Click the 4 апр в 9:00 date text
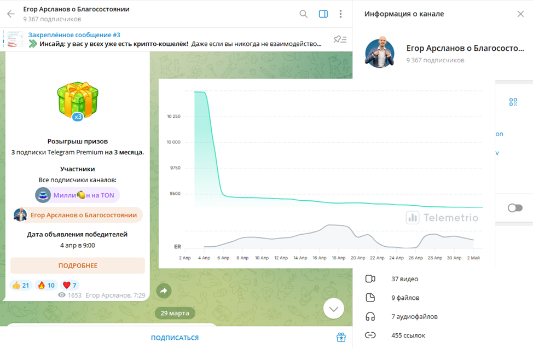 point(78,245)
